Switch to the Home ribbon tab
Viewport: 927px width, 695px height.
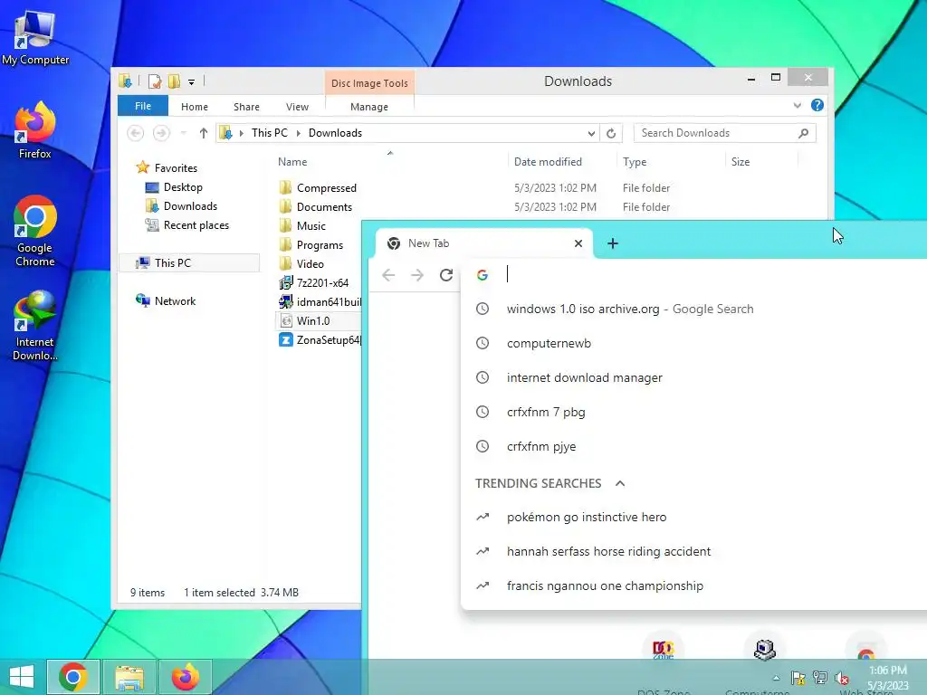[195, 107]
